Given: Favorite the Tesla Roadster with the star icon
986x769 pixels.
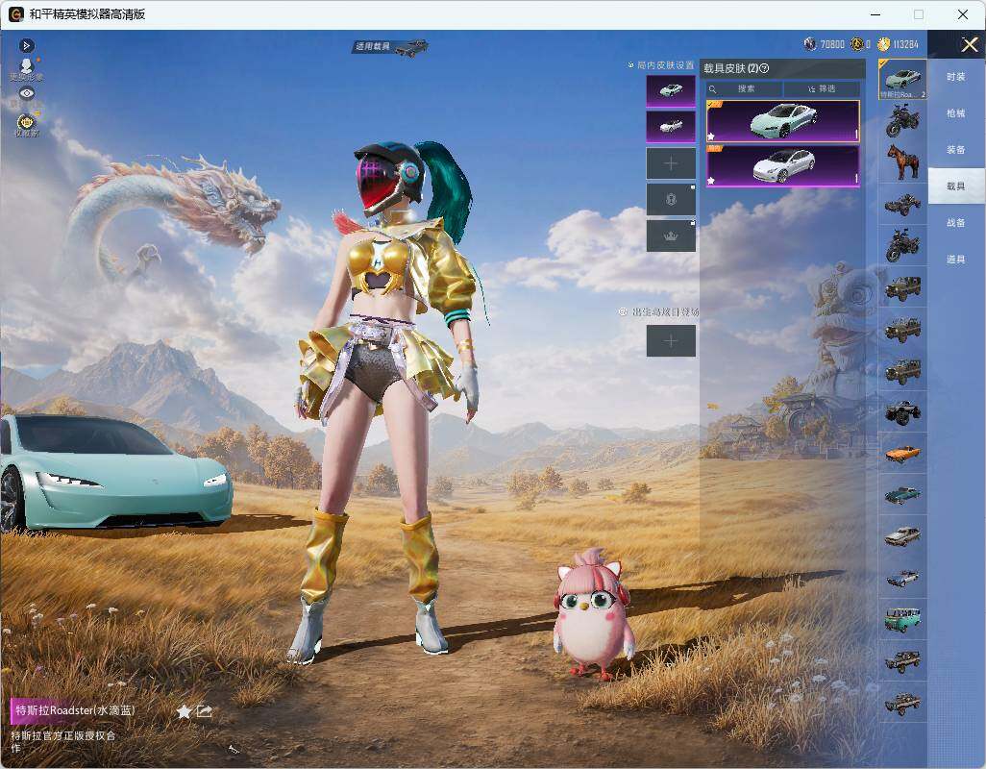Looking at the screenshot, I should tap(184, 711).
